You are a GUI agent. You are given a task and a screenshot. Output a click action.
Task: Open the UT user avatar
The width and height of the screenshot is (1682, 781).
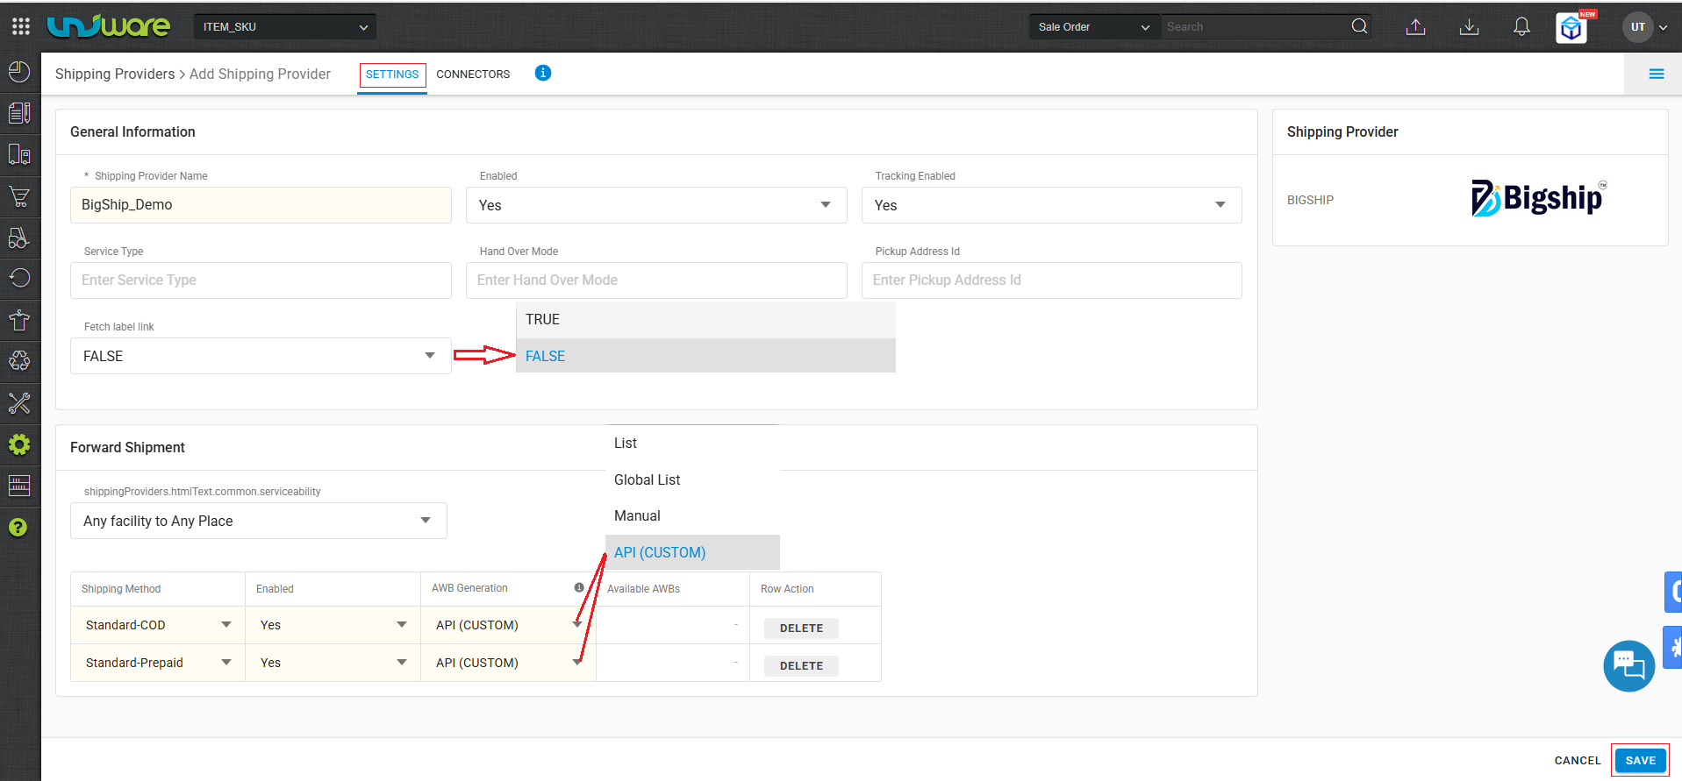[1637, 27]
